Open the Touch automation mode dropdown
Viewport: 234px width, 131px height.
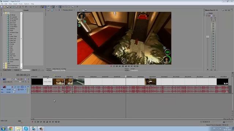click(x=26, y=90)
